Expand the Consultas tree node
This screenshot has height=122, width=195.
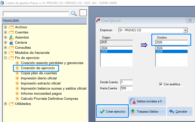click(5, 47)
